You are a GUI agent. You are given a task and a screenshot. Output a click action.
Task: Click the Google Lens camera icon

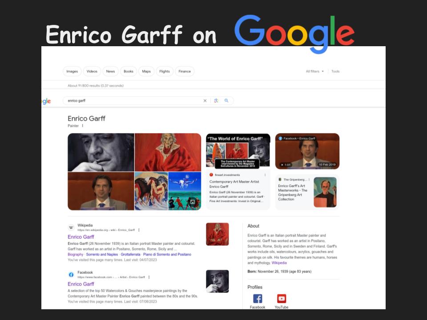click(x=216, y=101)
